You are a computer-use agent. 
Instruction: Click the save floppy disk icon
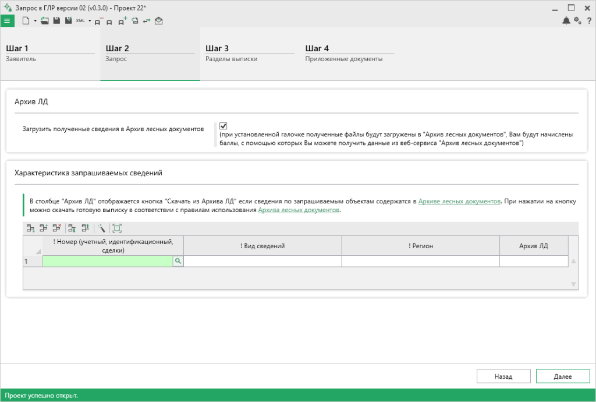(56, 20)
